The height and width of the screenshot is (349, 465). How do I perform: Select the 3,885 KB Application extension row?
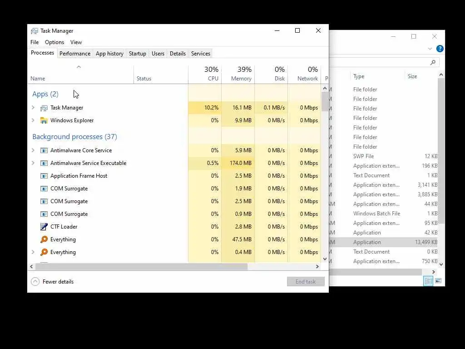click(x=383, y=194)
